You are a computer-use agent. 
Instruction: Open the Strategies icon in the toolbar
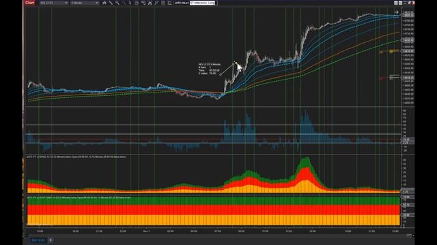[163, 3]
